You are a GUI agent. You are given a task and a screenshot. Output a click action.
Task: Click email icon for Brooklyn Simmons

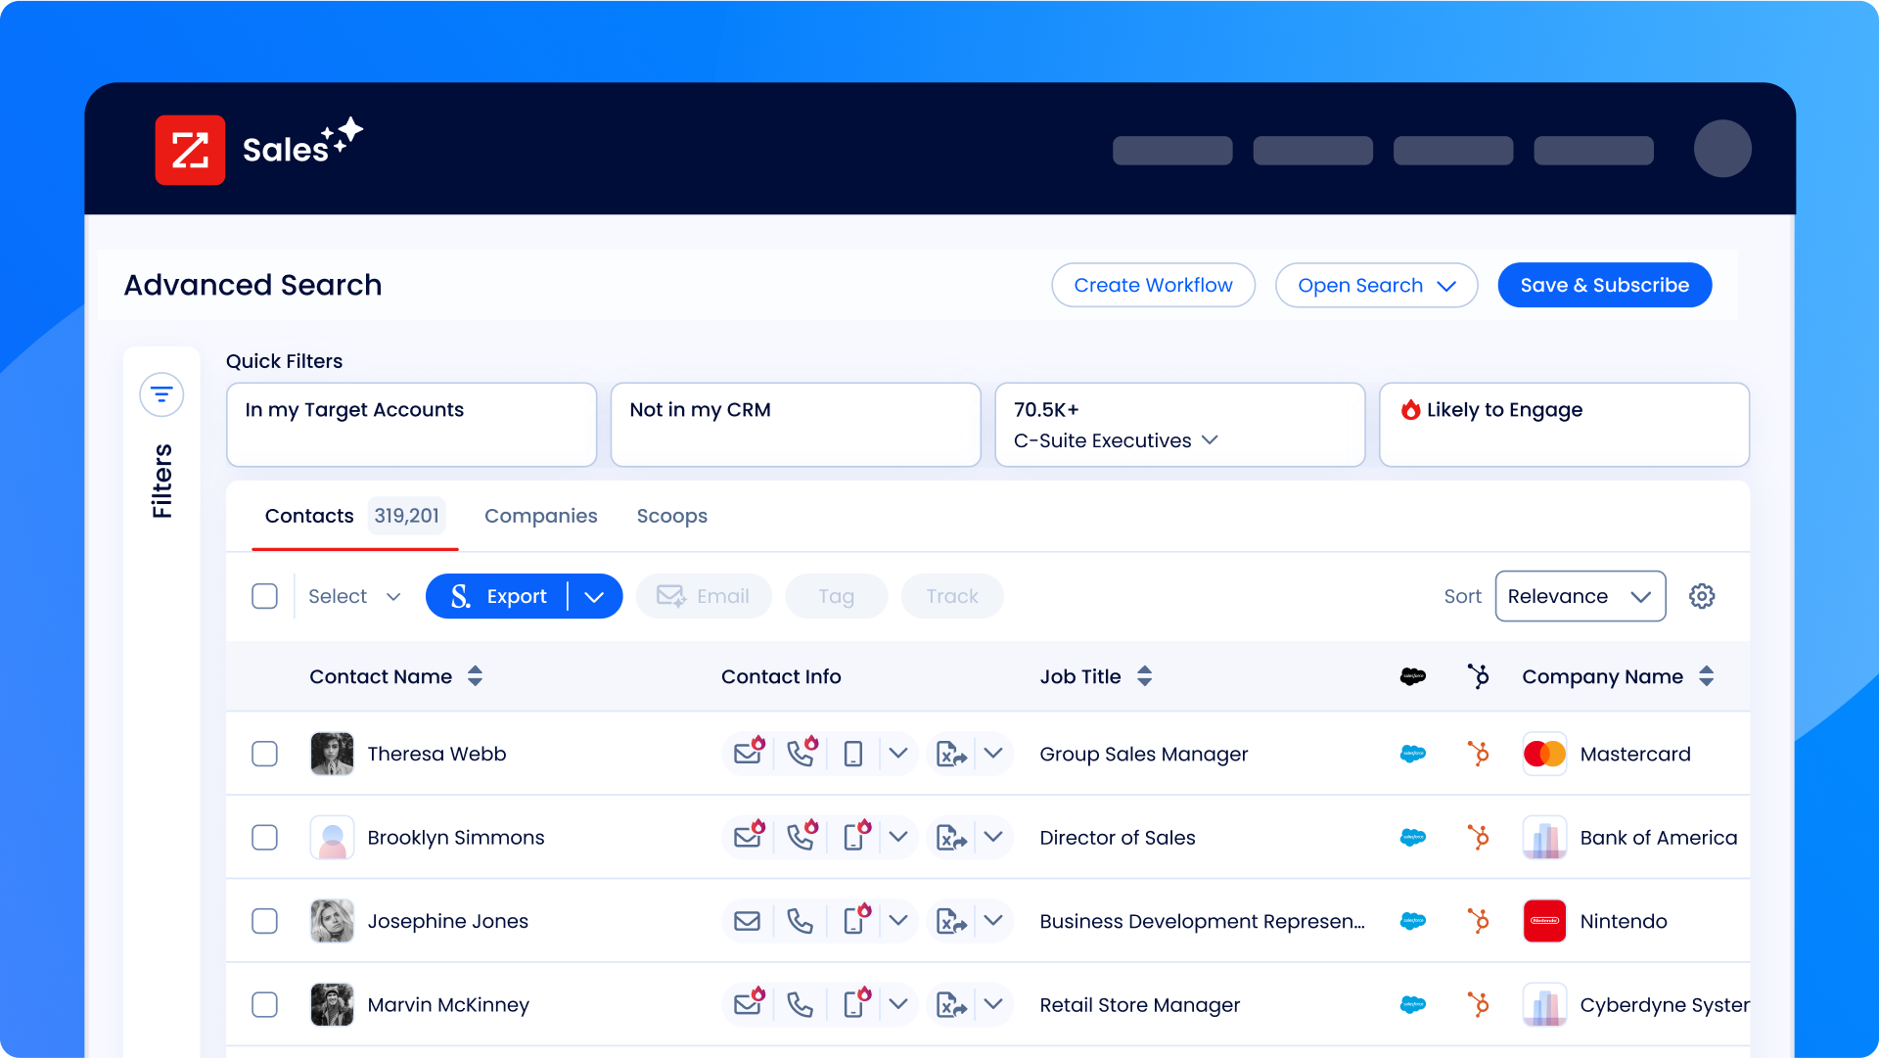click(x=749, y=836)
